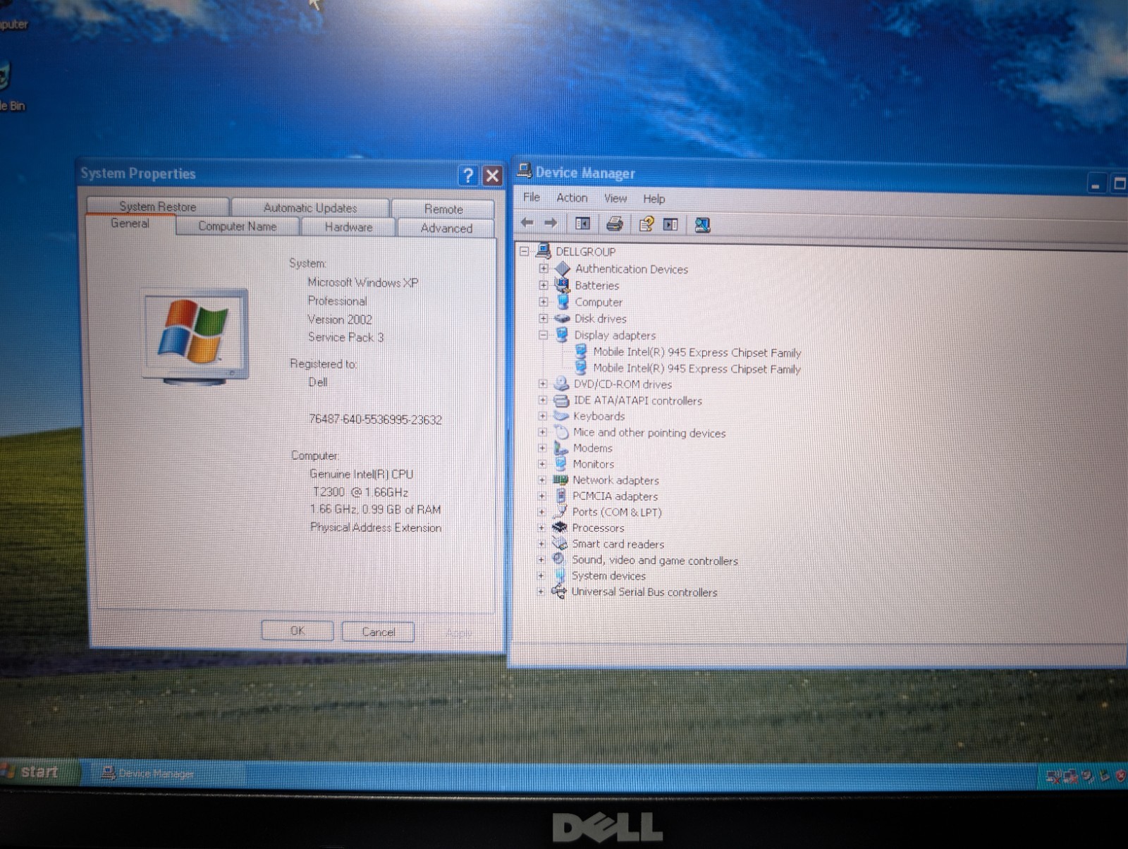Collapse the Display adapters node
This screenshot has width=1128, height=849.
(x=543, y=335)
